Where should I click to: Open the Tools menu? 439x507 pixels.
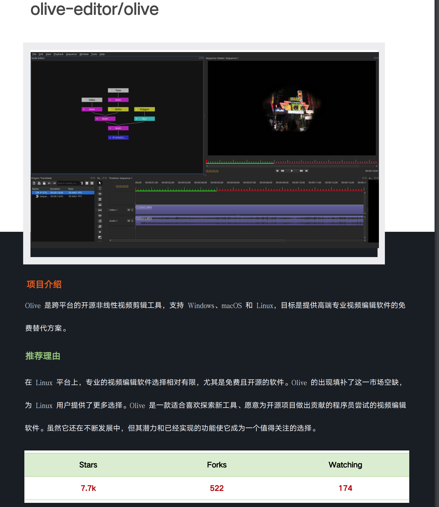(94, 54)
